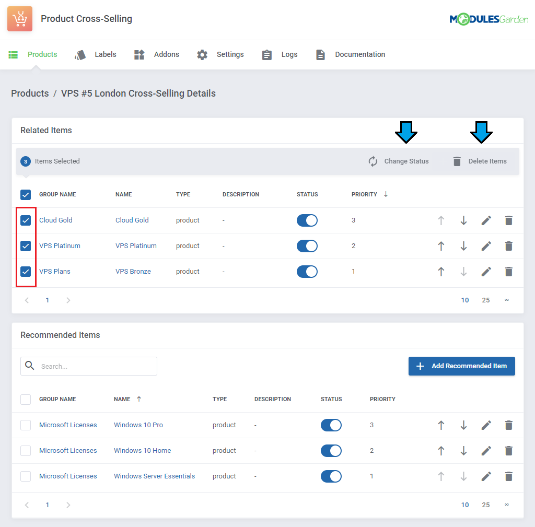Click the Search field in Recommended Items
535x527 pixels.
(x=89, y=366)
